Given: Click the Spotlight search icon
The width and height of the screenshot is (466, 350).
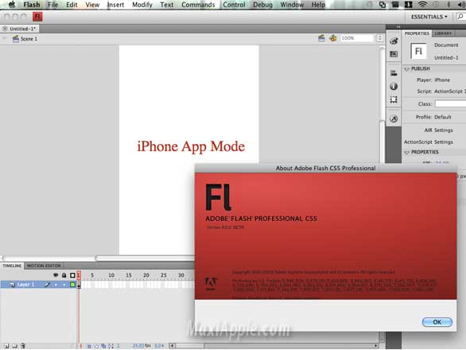Looking at the screenshot, I should [x=460, y=17].
